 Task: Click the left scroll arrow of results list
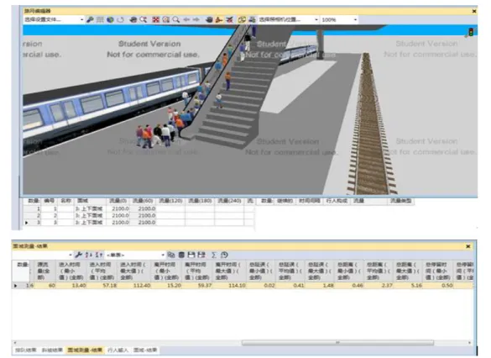tap(15, 343)
